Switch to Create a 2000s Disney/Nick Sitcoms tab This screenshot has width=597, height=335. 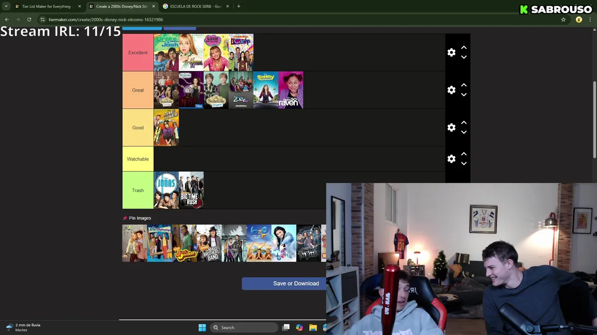[122, 7]
